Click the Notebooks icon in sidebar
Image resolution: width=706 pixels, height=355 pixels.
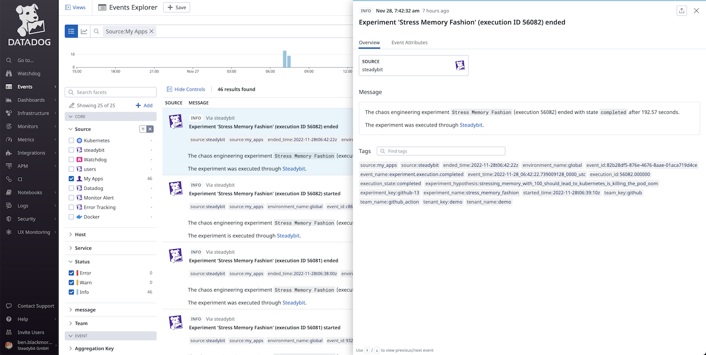pyautogui.click(x=9, y=193)
